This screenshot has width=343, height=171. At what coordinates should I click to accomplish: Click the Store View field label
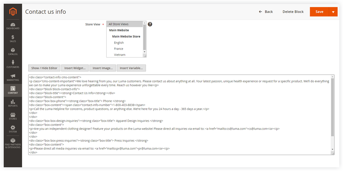click(93, 24)
